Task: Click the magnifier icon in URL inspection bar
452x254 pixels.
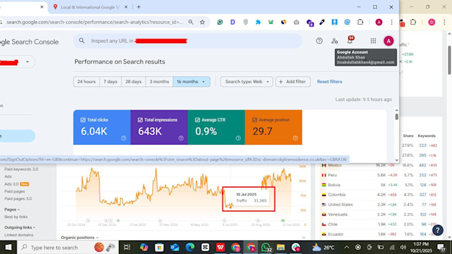Action: pos(82,41)
